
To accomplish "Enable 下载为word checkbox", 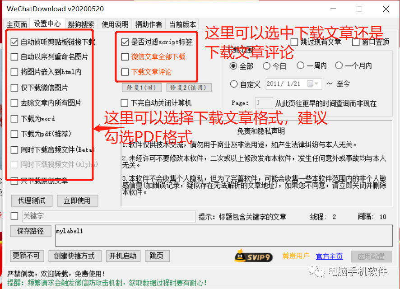I will point(14,119).
